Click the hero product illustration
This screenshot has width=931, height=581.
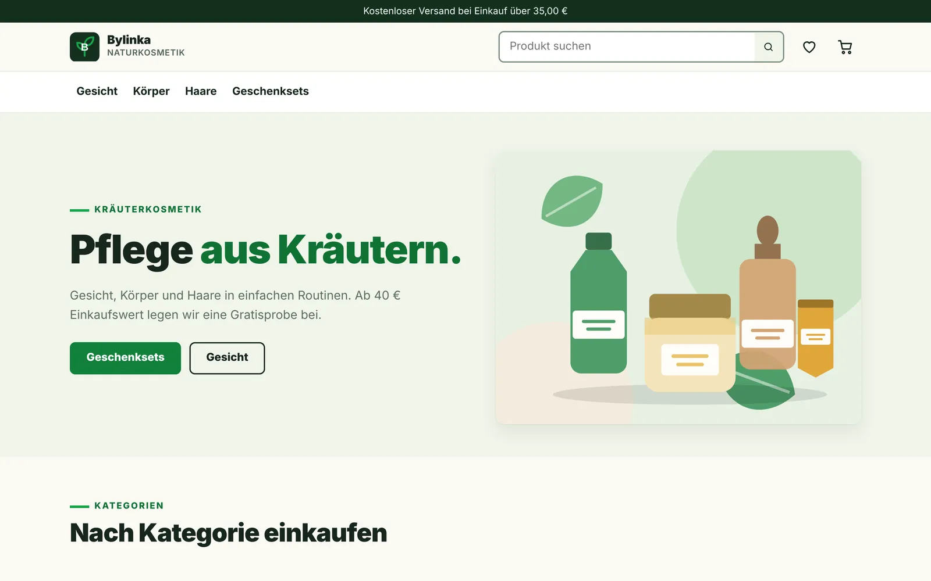coord(678,287)
